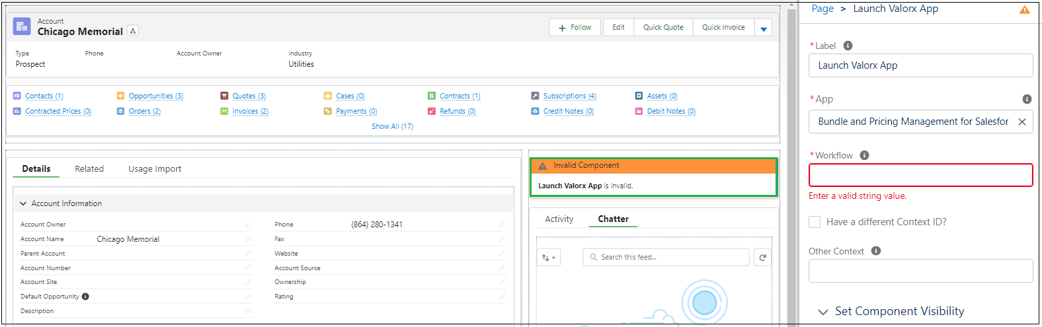This screenshot has width=1042, height=327.
Task: Open the Chatter feed sort dropdown
Action: click(x=549, y=258)
